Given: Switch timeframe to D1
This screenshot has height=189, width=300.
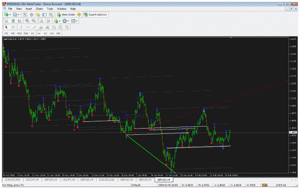Looking at the screenshot, I should click(45, 33).
